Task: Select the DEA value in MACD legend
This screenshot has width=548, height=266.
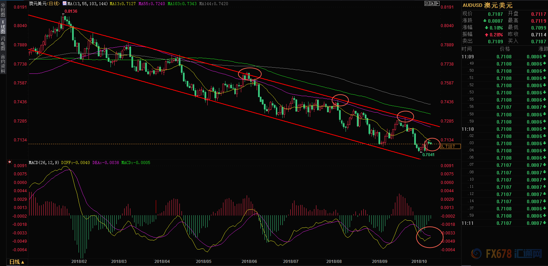Action: pyautogui.click(x=106, y=162)
